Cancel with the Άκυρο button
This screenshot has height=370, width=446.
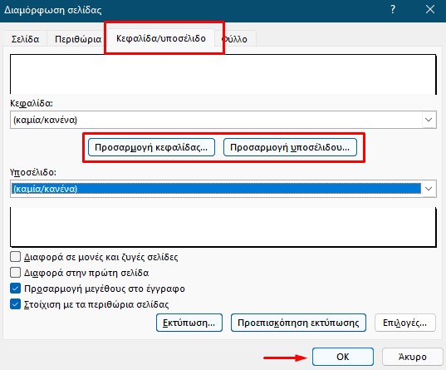click(413, 357)
